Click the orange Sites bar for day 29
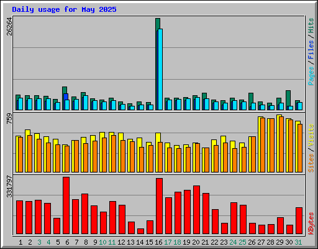 [x=281, y=144]
